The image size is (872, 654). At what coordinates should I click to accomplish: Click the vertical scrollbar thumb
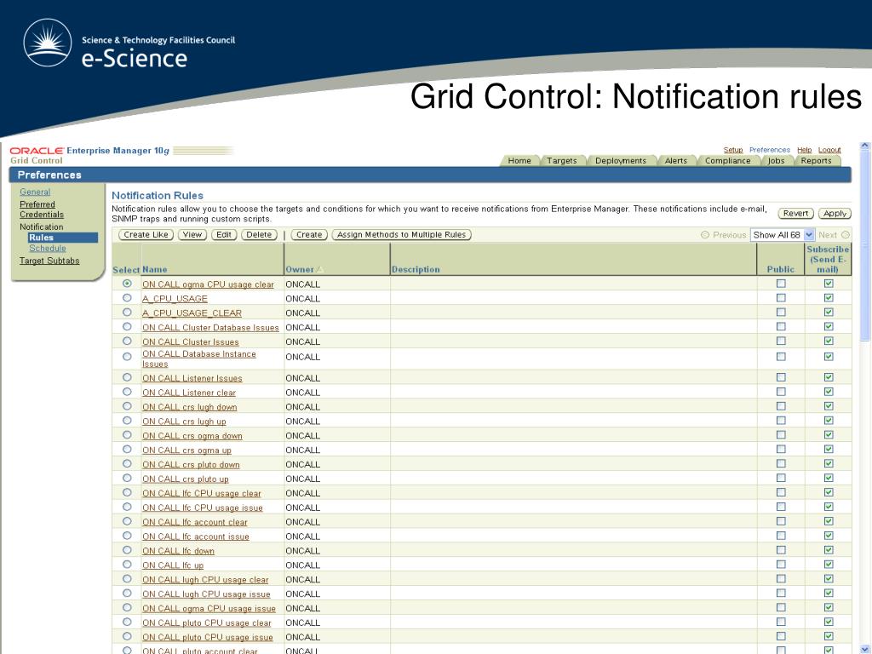pyautogui.click(x=864, y=244)
